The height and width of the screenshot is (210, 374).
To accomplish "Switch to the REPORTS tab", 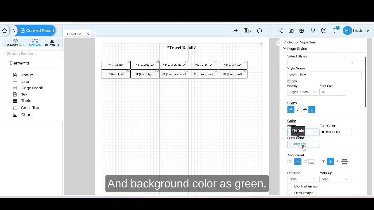I will tap(52, 43).
